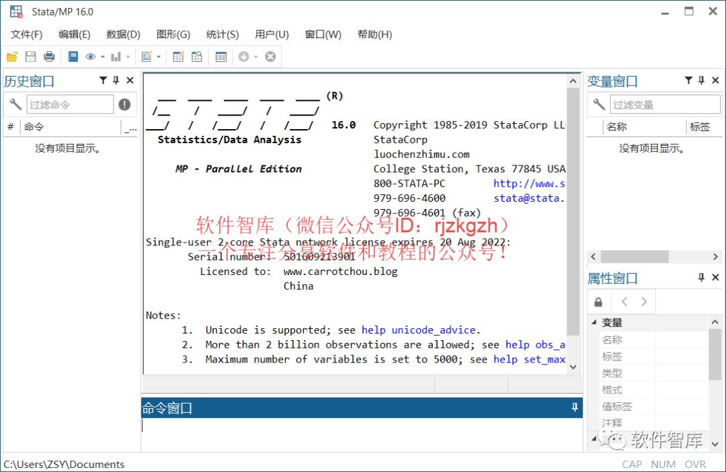Open the Viewer eye icon

click(x=91, y=57)
